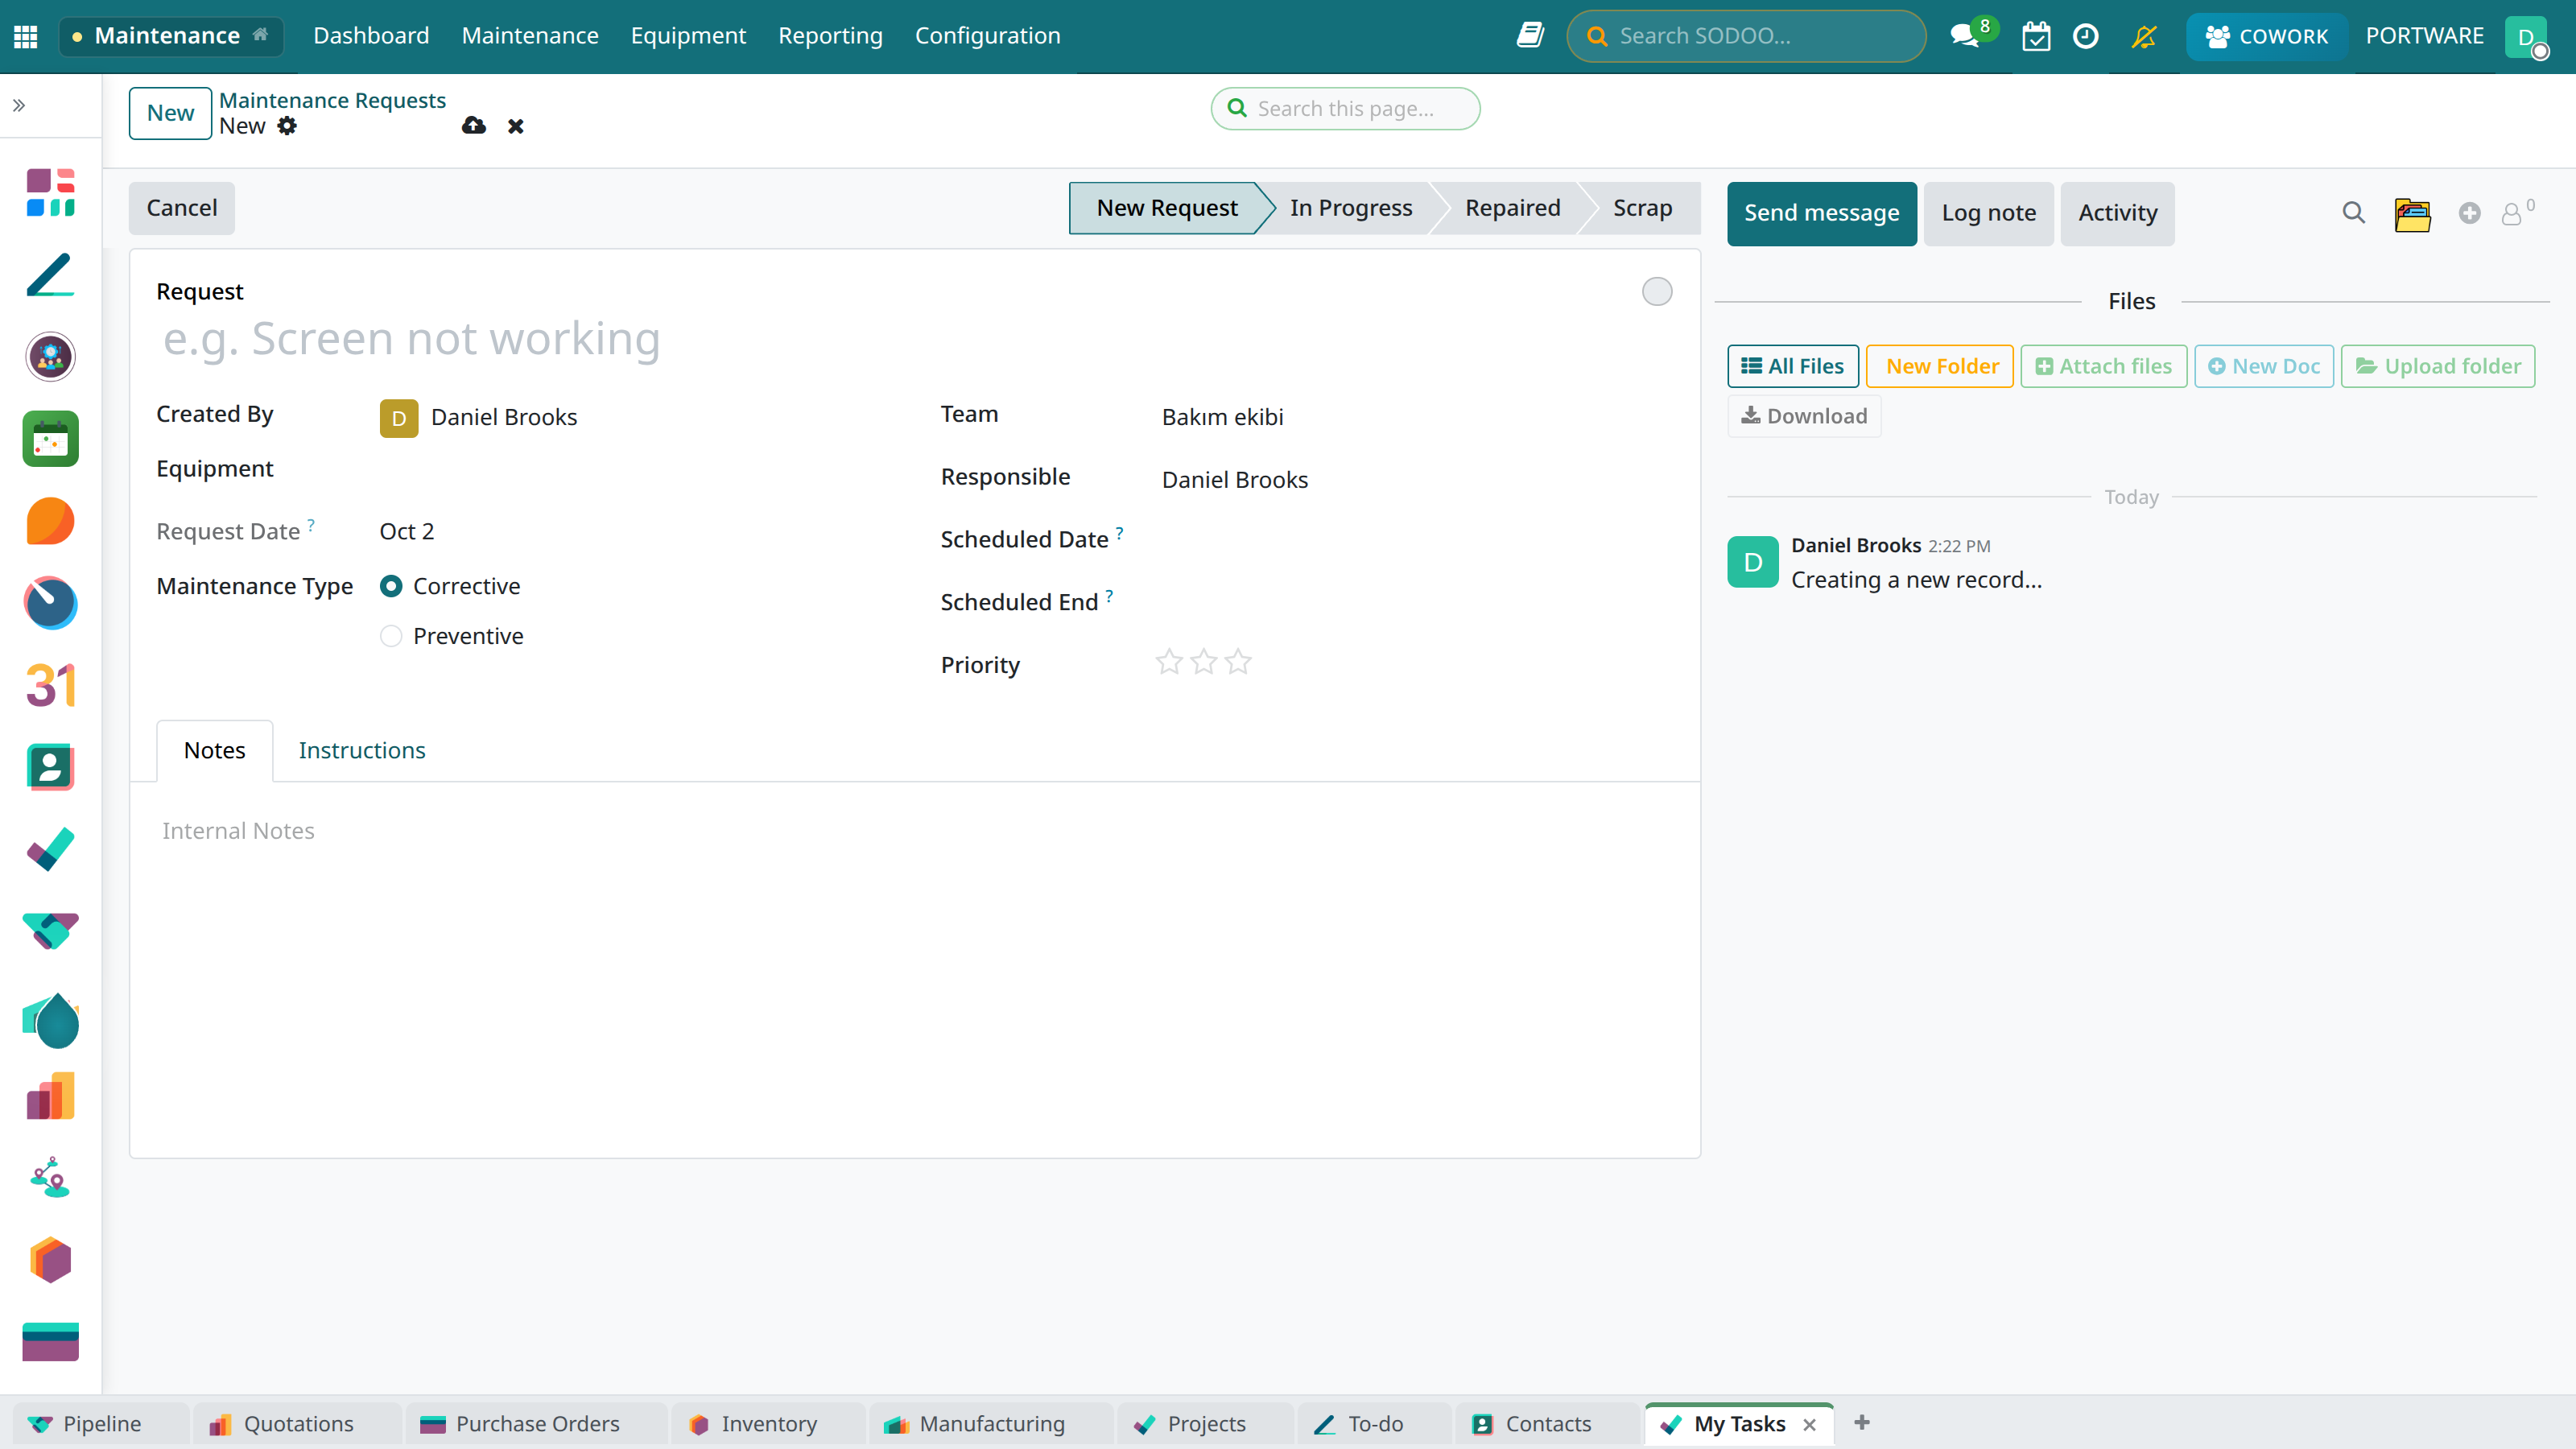Open the Equipment menu
This screenshot has width=2576, height=1449.
(688, 36)
